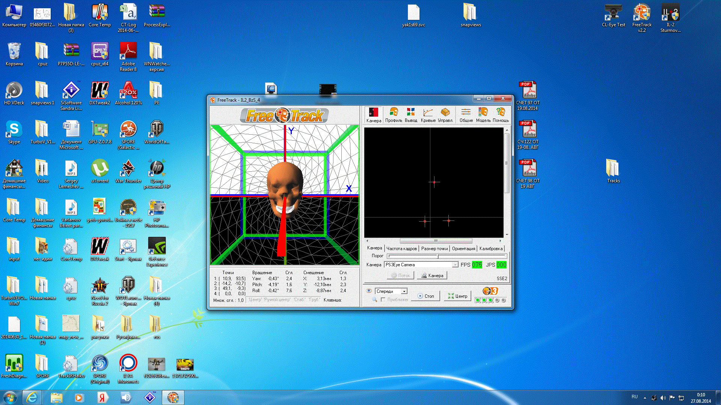The height and width of the screenshot is (405, 721).
Task: Click the camera view scroll-down arrow
Action: click(x=507, y=235)
